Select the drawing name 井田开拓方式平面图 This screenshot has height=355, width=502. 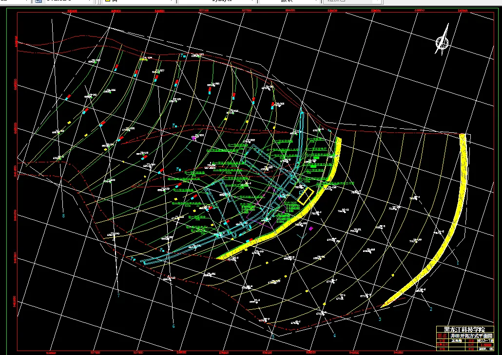[x=472, y=336]
